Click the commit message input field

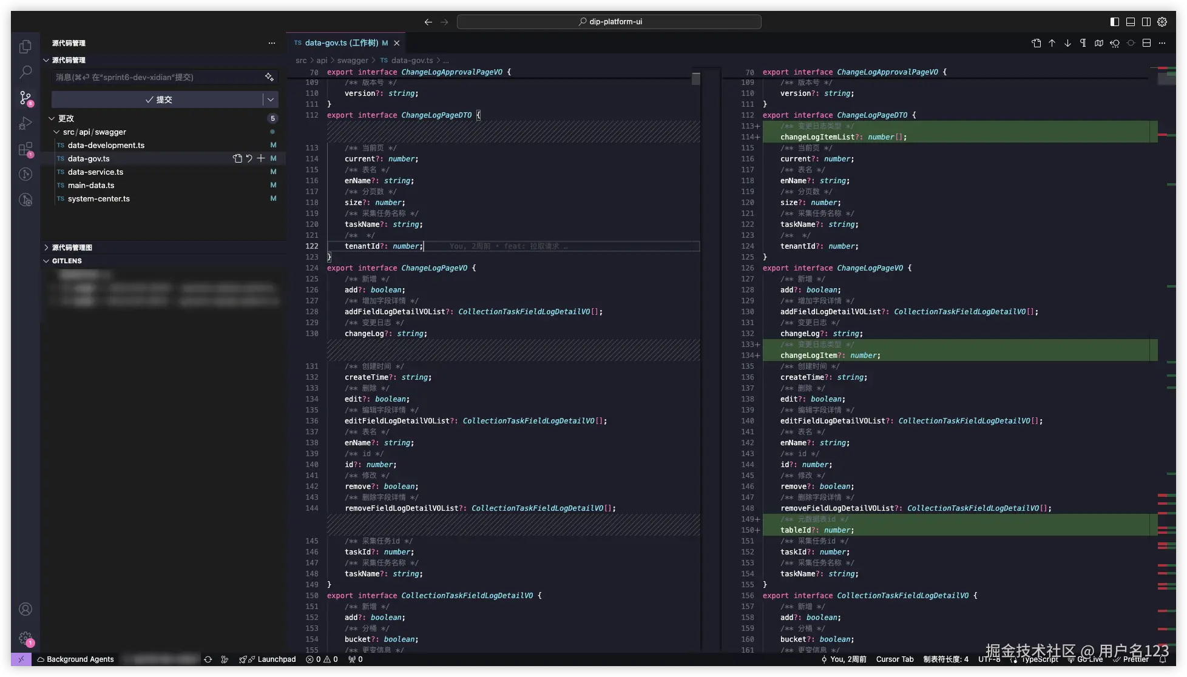tap(157, 77)
